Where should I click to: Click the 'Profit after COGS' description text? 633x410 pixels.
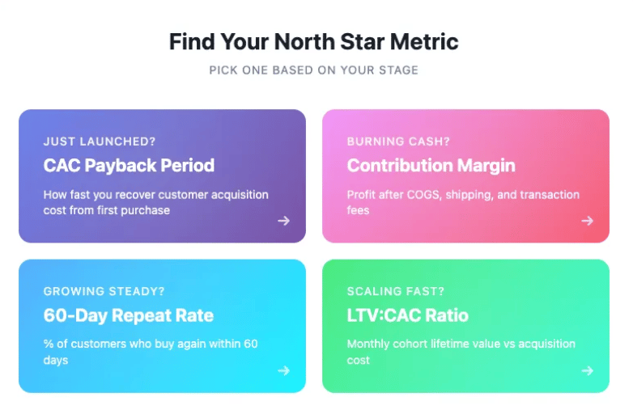(x=463, y=202)
